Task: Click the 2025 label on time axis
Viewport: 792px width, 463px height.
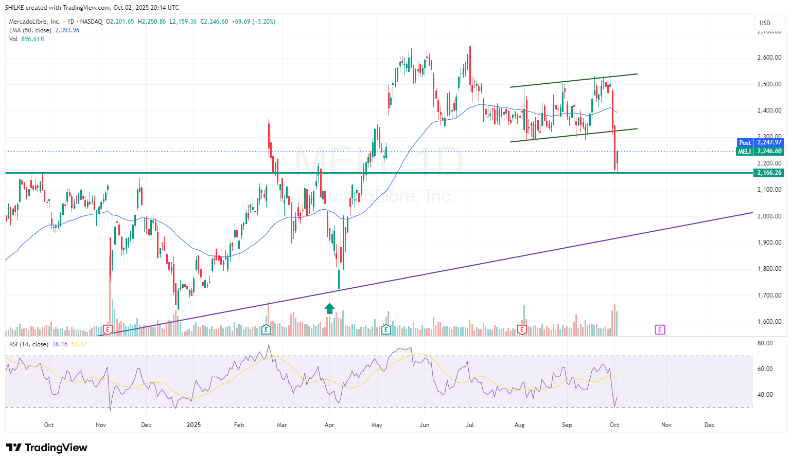Action: (x=194, y=425)
